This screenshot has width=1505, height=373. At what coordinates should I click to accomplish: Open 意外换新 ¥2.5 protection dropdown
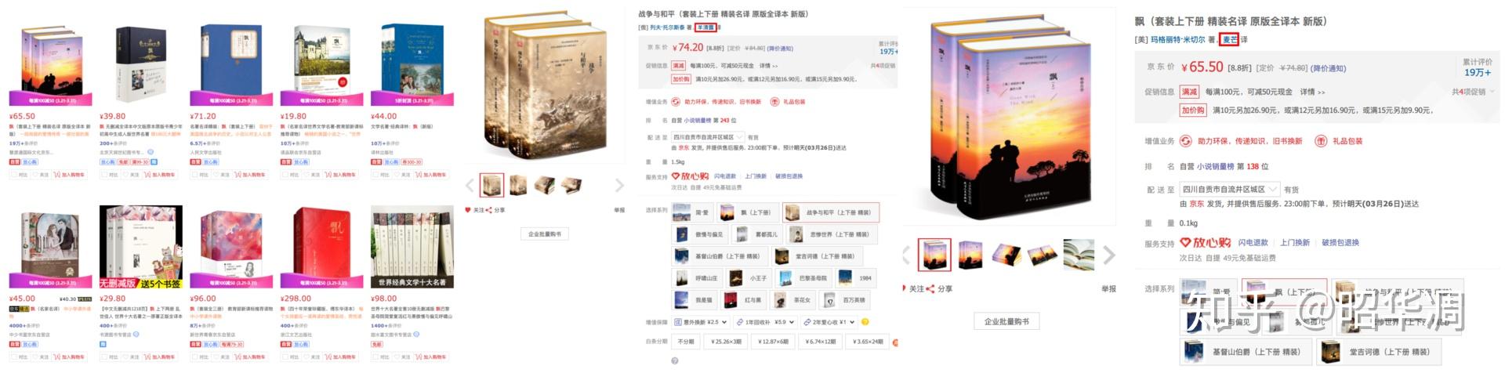point(700,322)
